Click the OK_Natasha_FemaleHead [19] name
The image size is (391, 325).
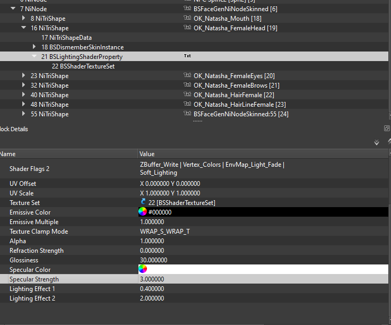point(236,28)
